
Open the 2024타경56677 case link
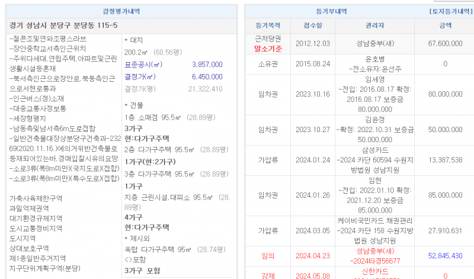[x=374, y=260]
